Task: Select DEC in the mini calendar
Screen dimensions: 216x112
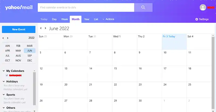Action: pyautogui.click(x=30, y=61)
